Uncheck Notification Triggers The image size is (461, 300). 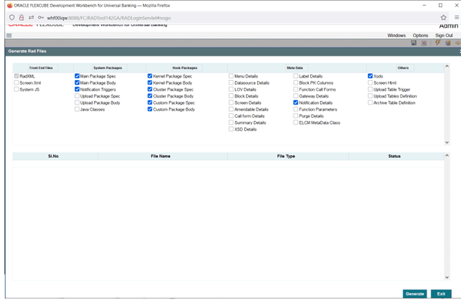[77, 89]
